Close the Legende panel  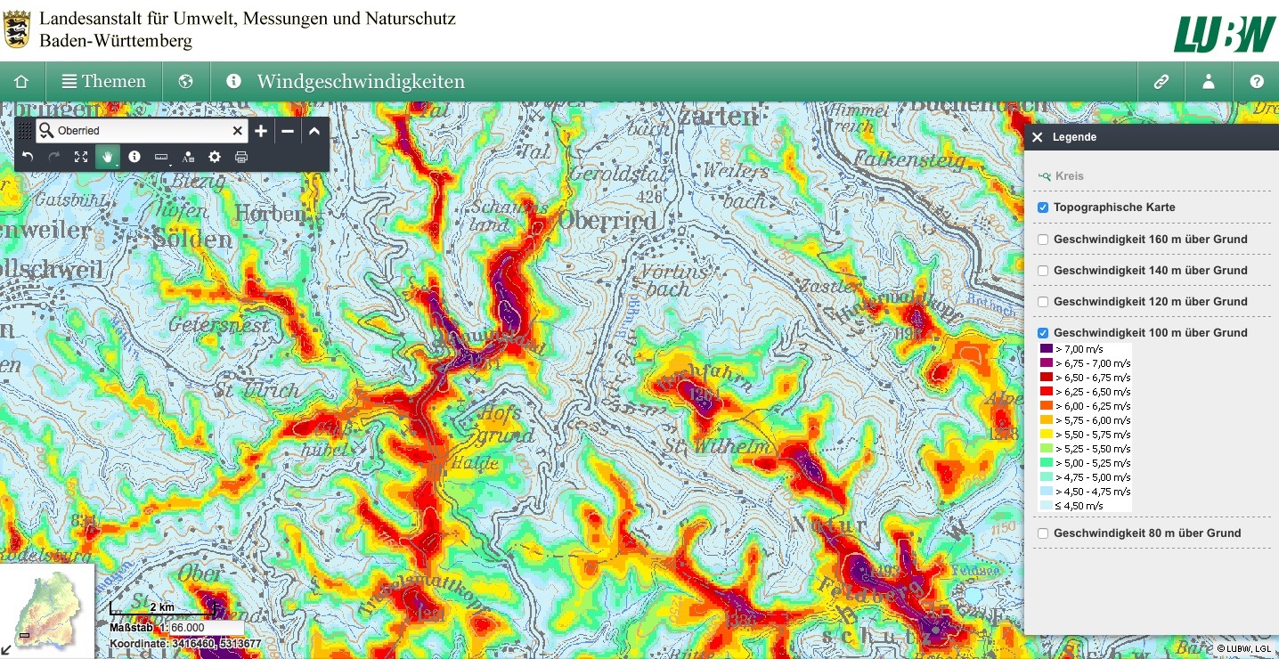click(1037, 137)
